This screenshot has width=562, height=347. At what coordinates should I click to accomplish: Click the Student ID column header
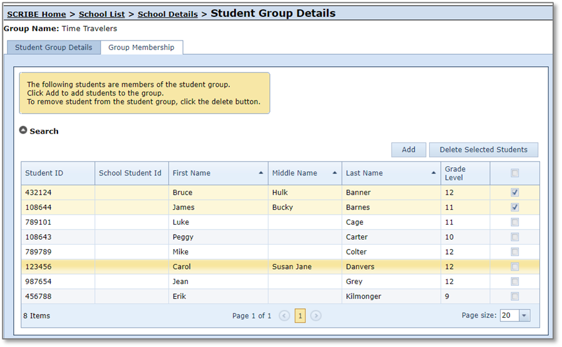58,173
